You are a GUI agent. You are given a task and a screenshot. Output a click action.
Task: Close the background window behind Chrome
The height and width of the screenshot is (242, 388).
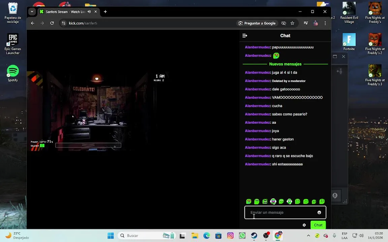(344, 56)
